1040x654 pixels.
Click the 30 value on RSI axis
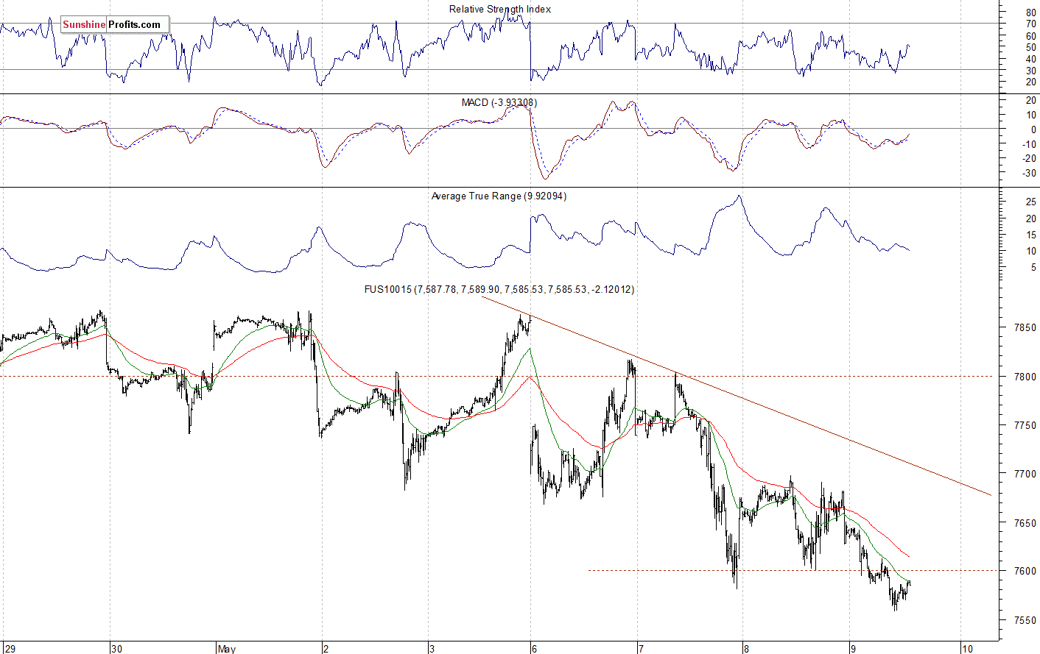pos(1030,71)
